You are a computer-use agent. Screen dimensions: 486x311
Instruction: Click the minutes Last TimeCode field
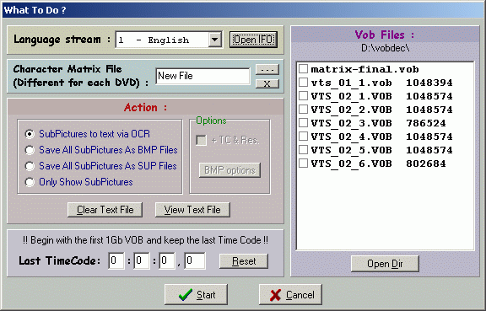(142, 260)
